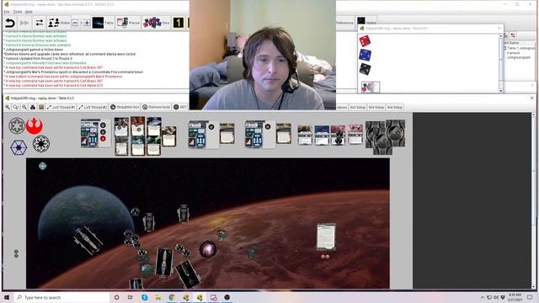
Task: Step forward through the replay log
Action: 24,23
